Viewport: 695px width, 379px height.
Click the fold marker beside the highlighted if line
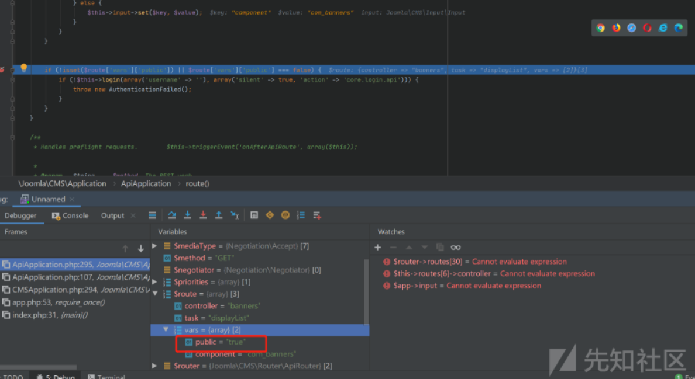(x=12, y=70)
